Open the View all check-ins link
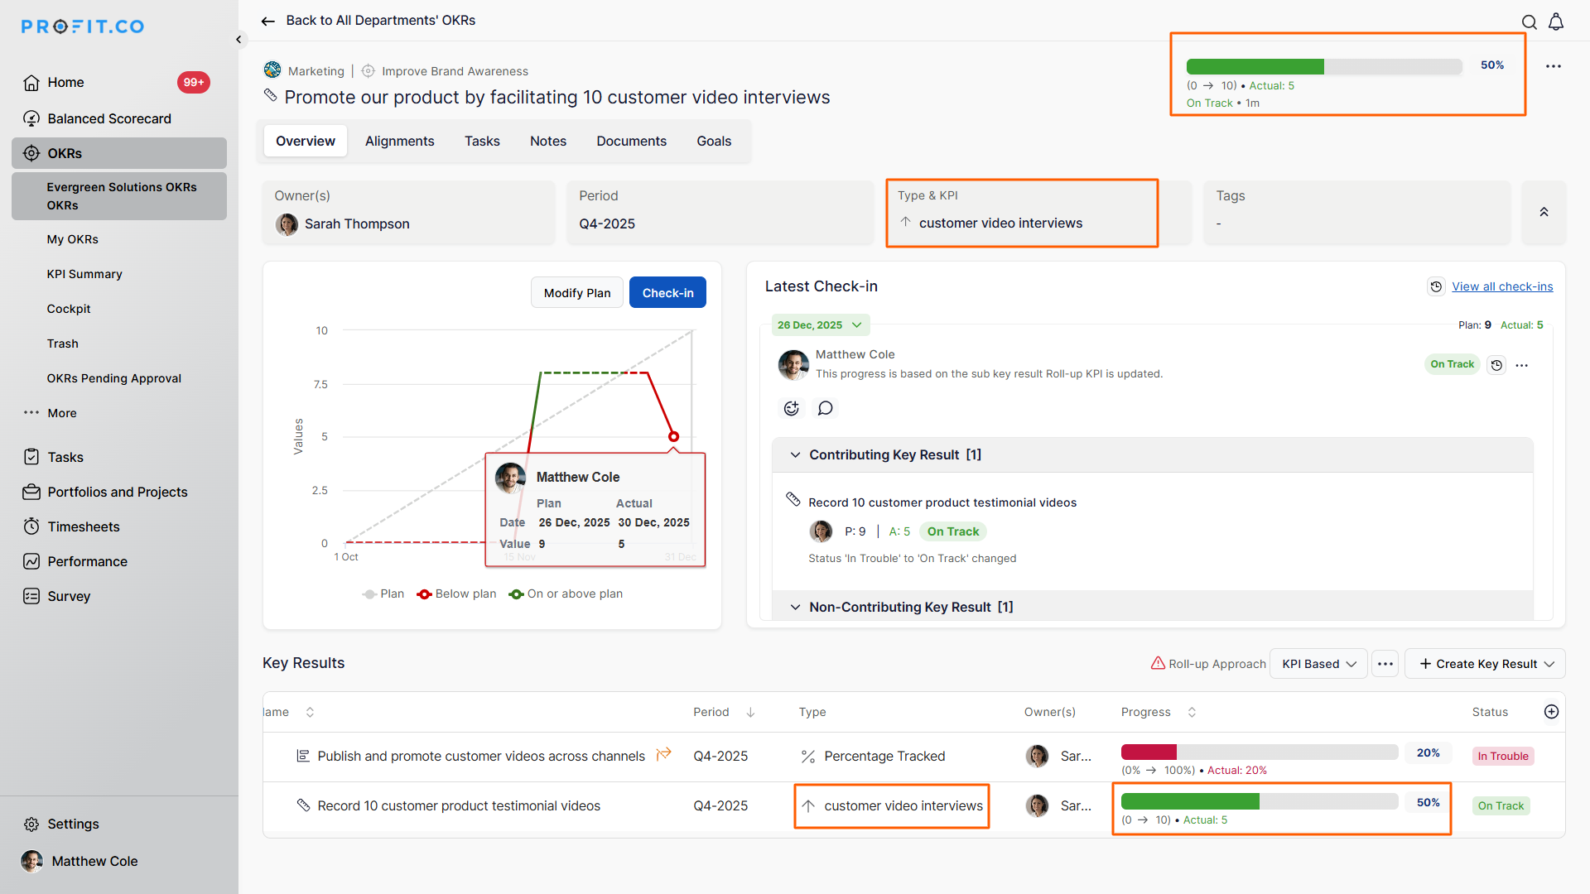This screenshot has width=1590, height=894. click(1501, 286)
